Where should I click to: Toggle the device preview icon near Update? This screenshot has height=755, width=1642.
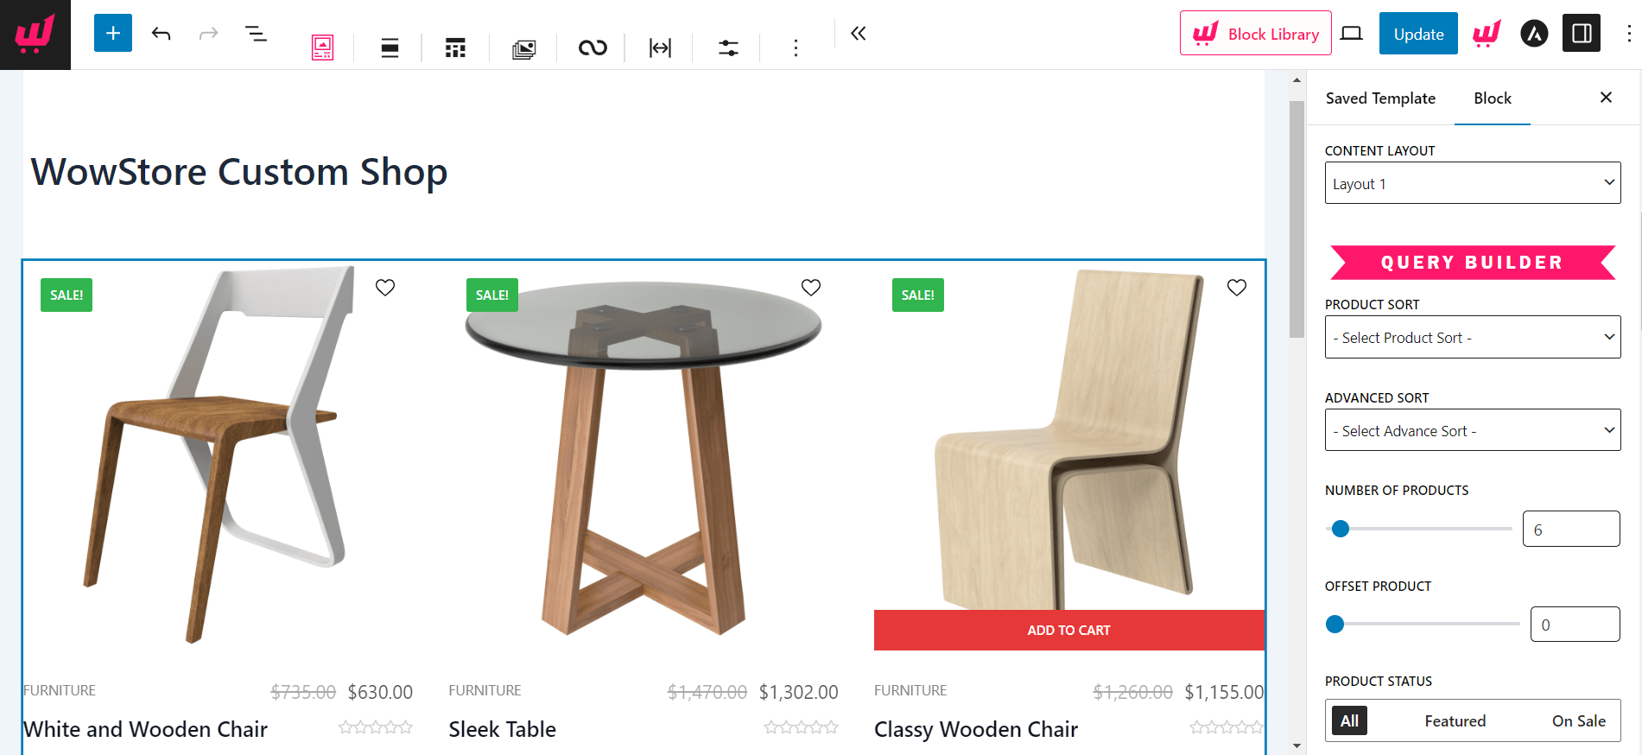[x=1351, y=33]
